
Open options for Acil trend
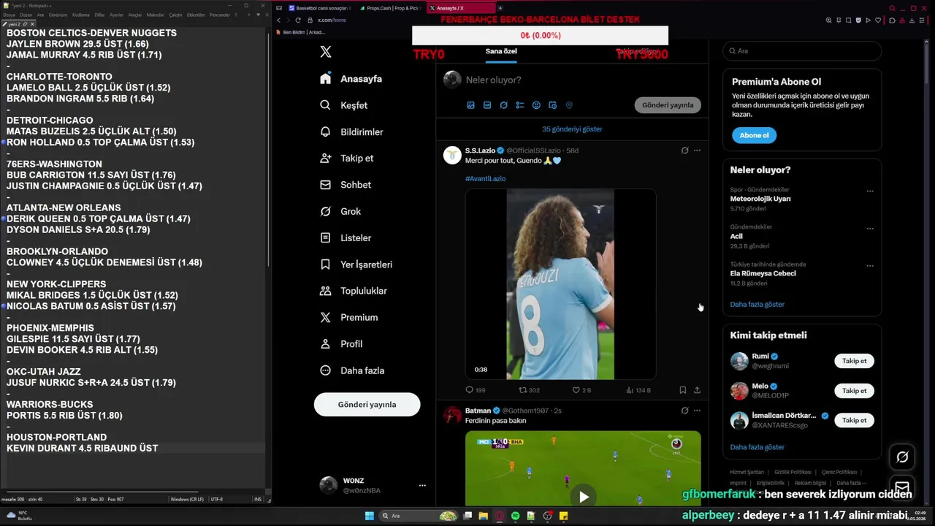(x=870, y=229)
